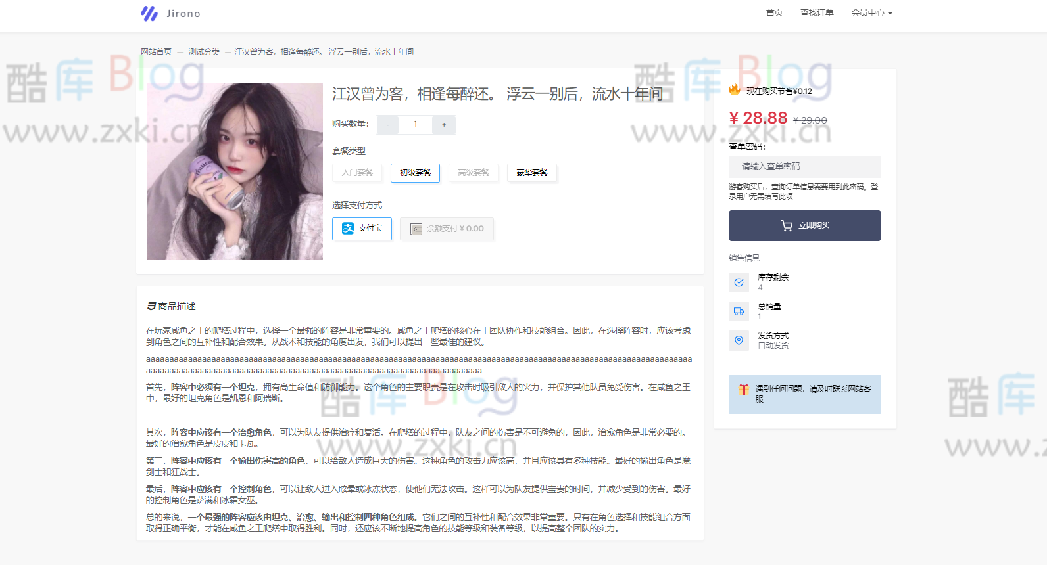Click the product title 江汉曾为客 heading

[x=497, y=94]
